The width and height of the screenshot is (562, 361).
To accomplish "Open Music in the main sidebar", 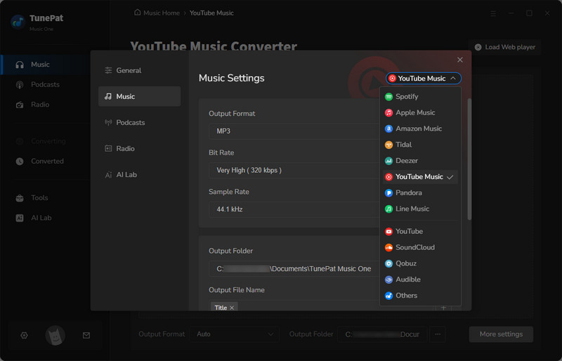I will click(45, 65).
